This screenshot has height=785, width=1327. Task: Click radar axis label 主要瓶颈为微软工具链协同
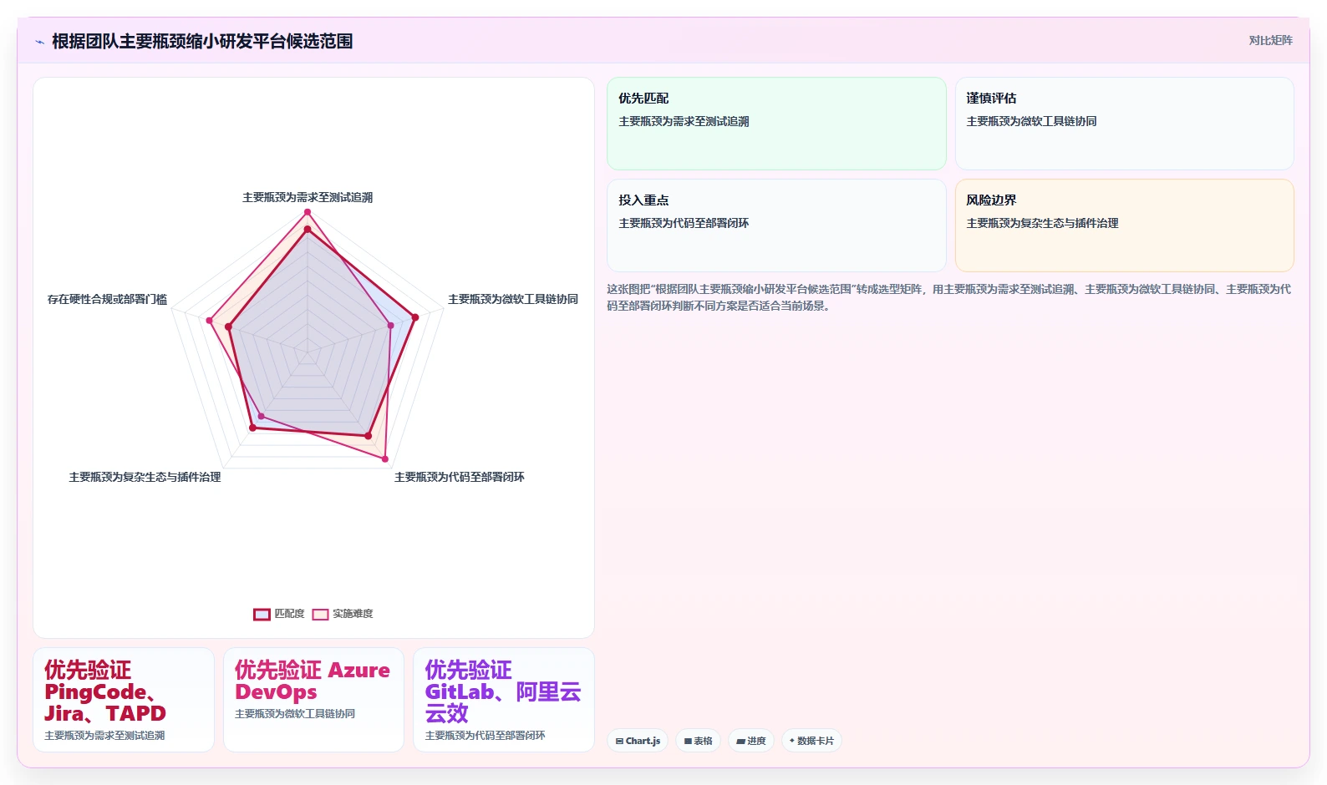pos(513,300)
